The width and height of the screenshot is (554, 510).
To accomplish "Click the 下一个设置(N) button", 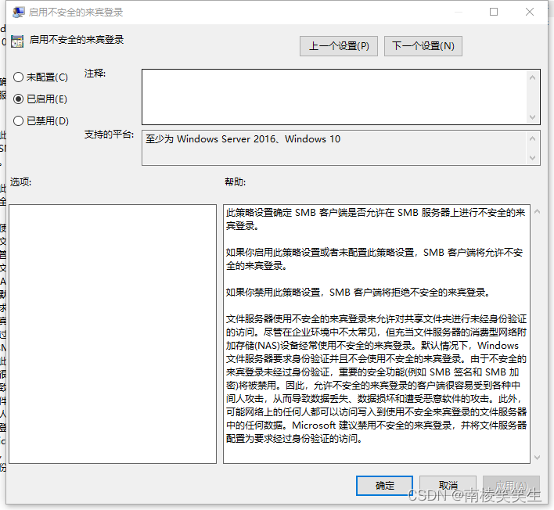I will [423, 46].
